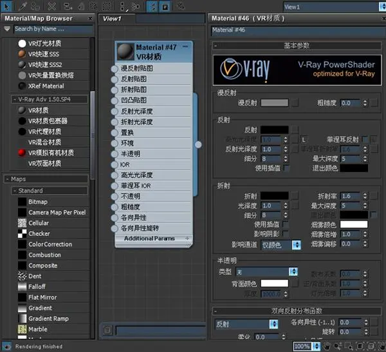Screen dimensions: 386x352
Task: Toggle the refraction 退出颜色 checkbox
Action: click(x=374, y=215)
